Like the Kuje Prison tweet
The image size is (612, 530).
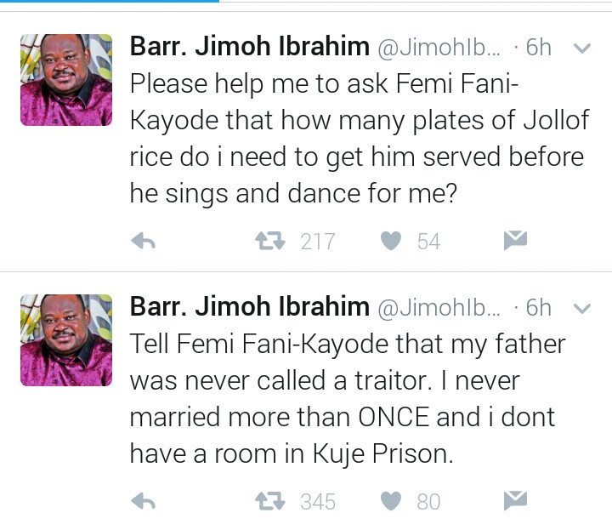[390, 502]
